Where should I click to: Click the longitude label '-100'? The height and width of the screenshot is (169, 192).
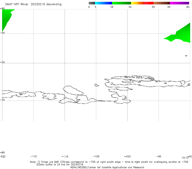[127, 157]
